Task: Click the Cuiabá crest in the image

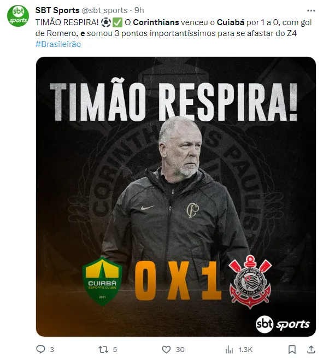Action: pos(102,281)
